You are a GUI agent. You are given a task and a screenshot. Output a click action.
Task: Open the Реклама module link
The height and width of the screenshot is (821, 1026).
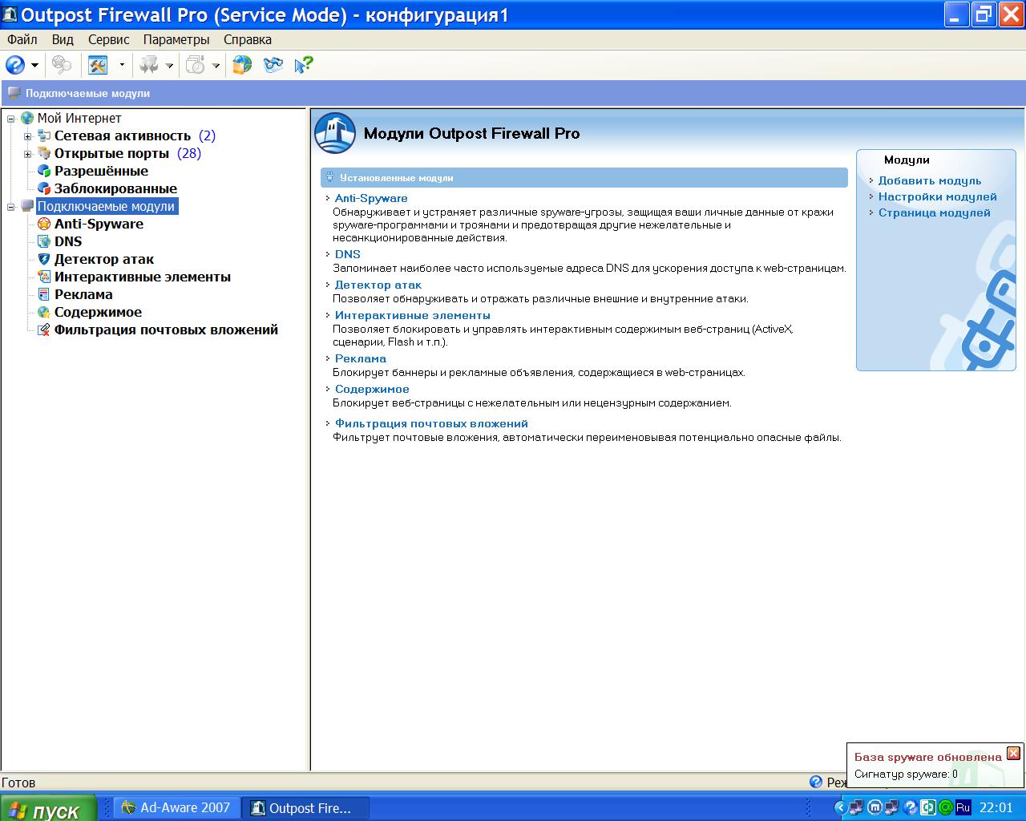[361, 358]
